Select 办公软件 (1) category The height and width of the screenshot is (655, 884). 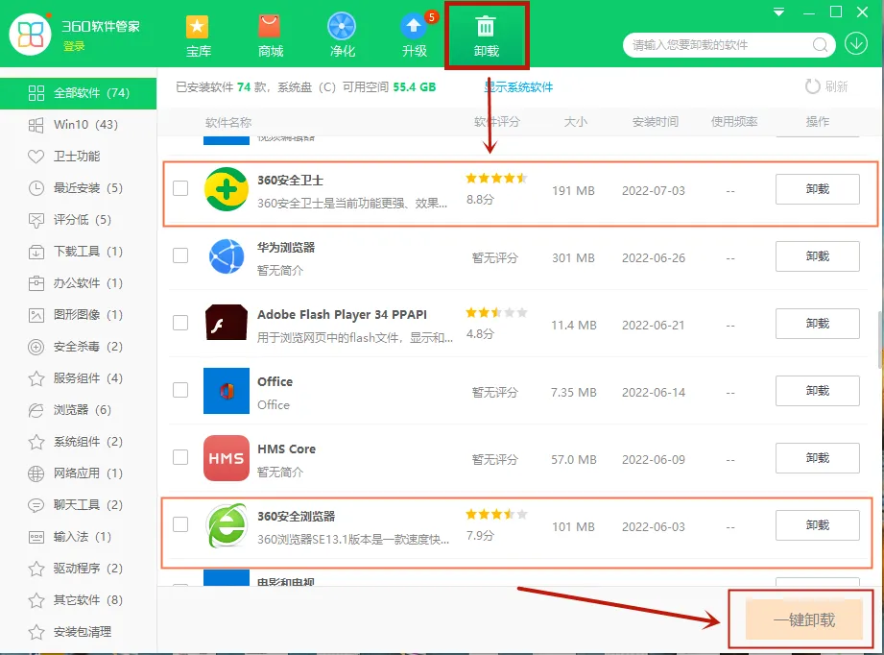pyautogui.click(x=79, y=282)
